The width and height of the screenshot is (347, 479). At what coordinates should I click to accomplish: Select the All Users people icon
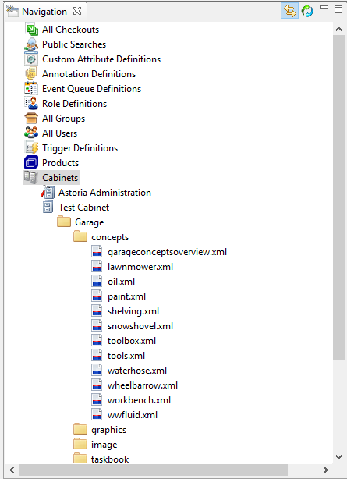click(x=31, y=133)
